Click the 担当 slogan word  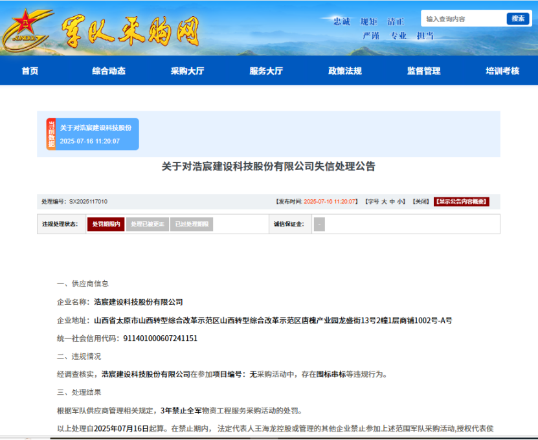point(425,36)
